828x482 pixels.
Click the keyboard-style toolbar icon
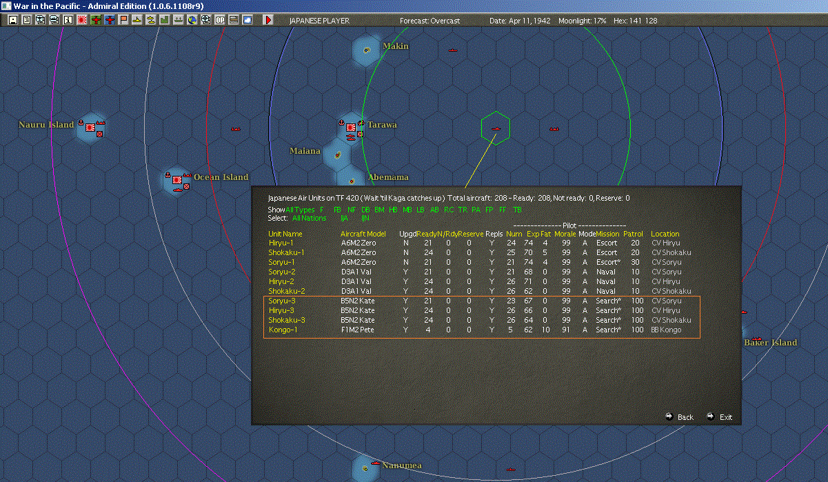pyautogui.click(x=234, y=21)
